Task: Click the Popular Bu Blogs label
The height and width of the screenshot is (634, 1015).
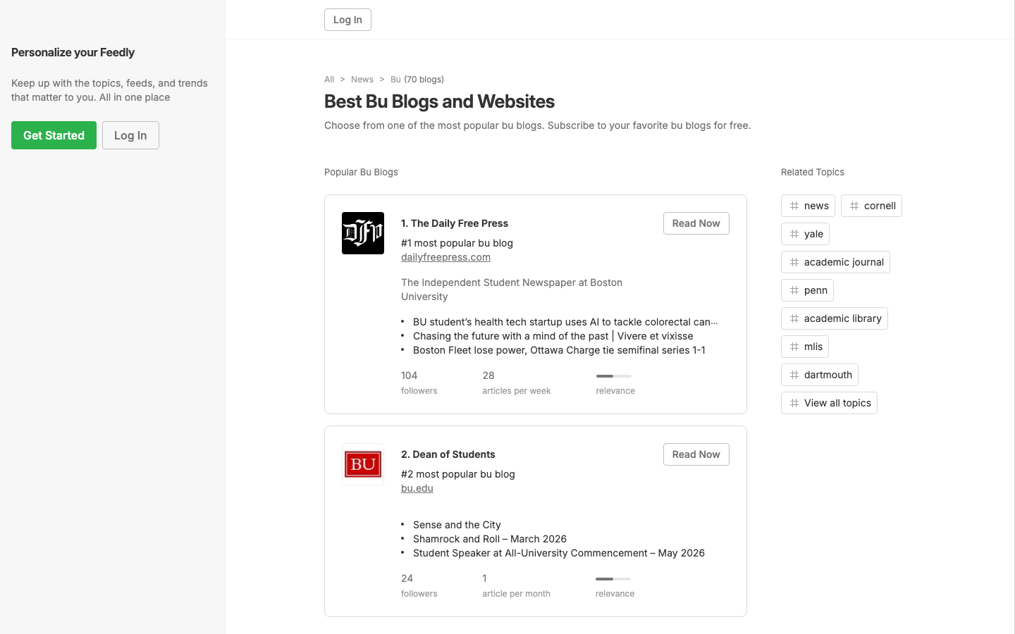Action: (361, 172)
